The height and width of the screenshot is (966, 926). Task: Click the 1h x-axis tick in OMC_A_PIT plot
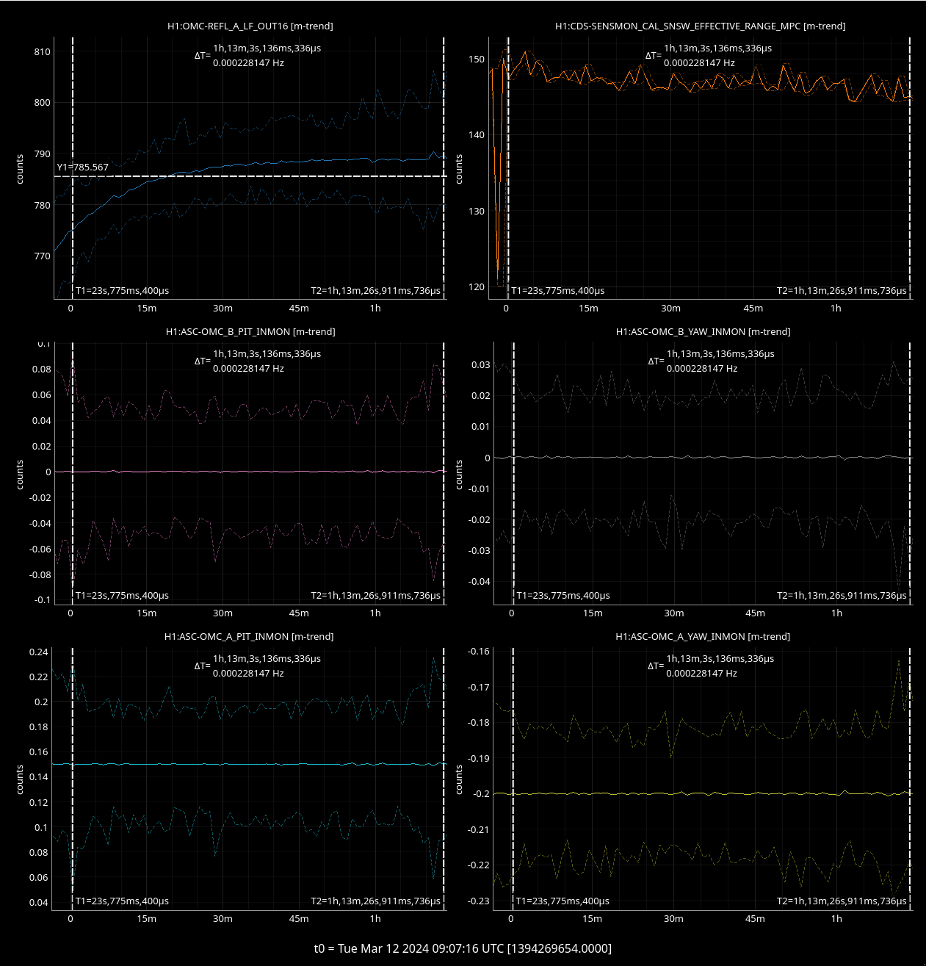375,919
